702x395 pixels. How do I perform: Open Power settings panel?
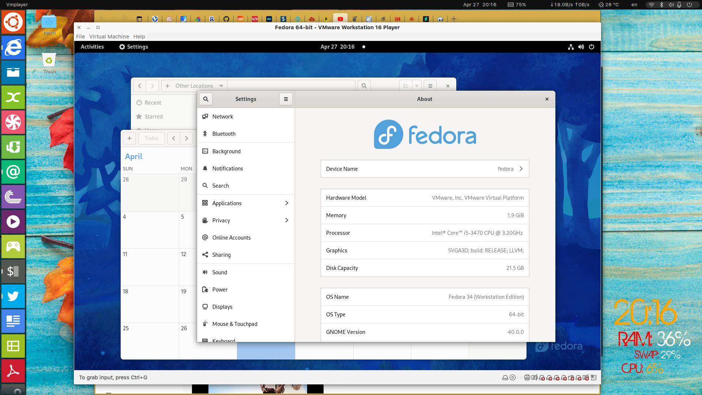[246, 290]
